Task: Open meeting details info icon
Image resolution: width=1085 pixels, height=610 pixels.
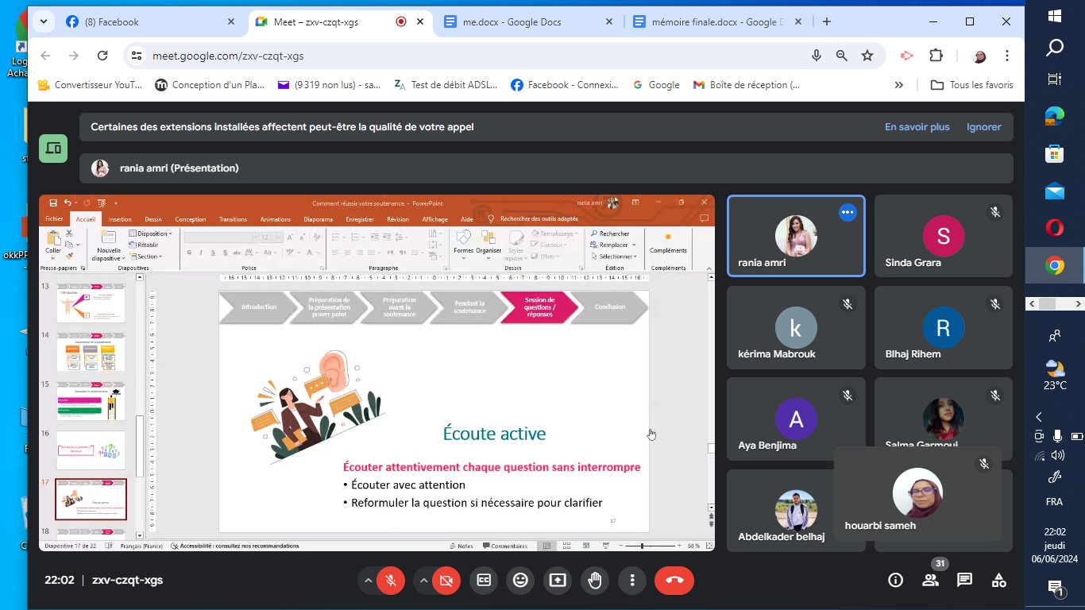Action: [x=895, y=581]
